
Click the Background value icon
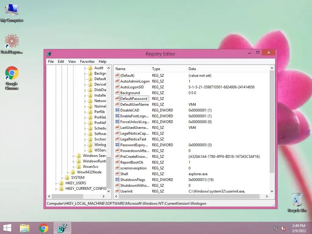pos(117,93)
